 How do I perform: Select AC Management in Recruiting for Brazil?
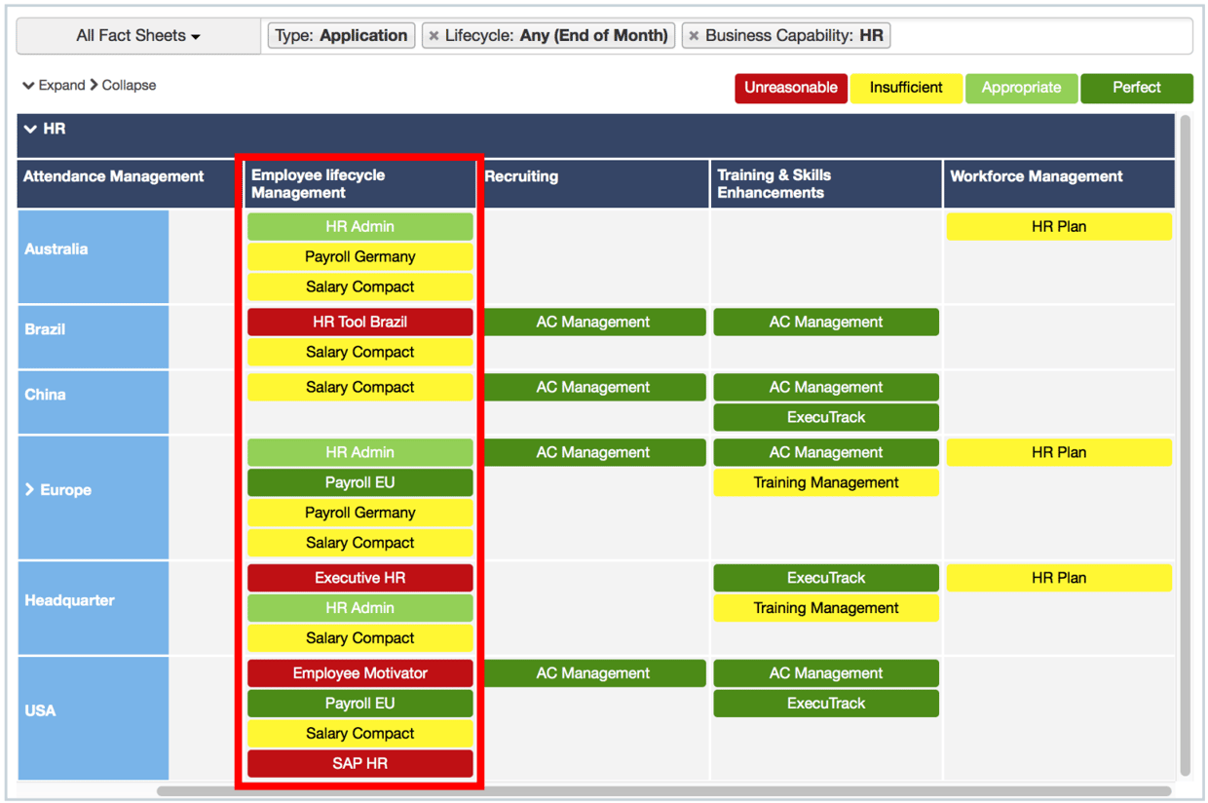(x=593, y=322)
